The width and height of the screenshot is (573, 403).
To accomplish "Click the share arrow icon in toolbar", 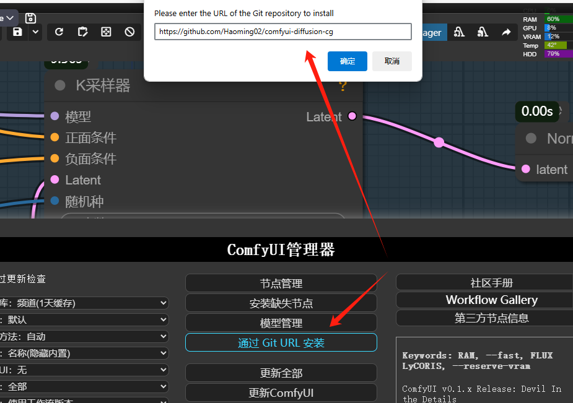I will coord(506,32).
